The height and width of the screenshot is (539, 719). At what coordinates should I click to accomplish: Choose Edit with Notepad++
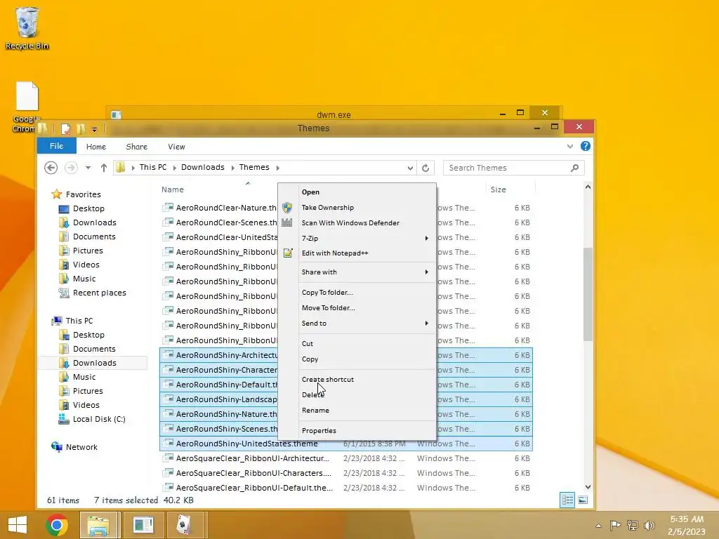pyautogui.click(x=357, y=253)
